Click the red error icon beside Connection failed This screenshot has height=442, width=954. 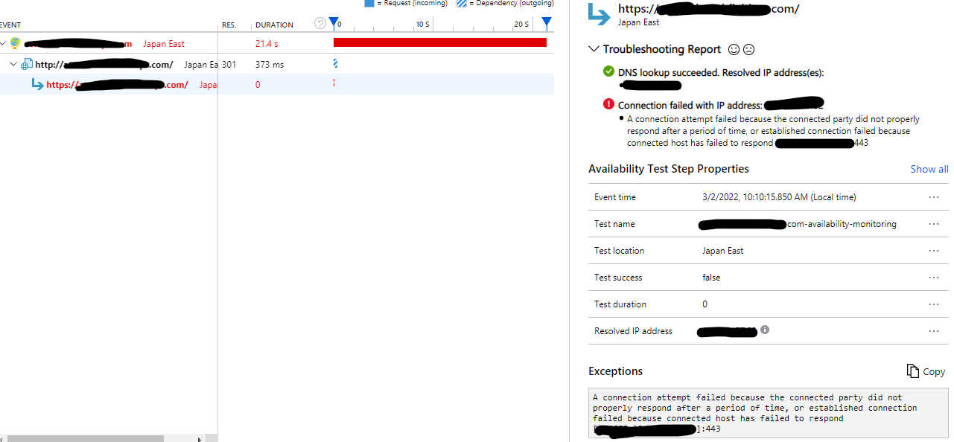click(608, 105)
